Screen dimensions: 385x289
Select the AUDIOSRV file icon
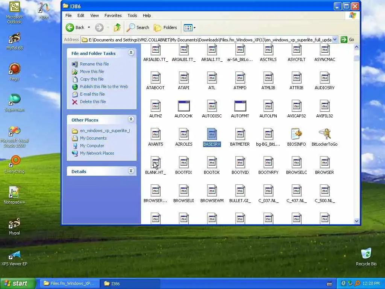pos(324,81)
